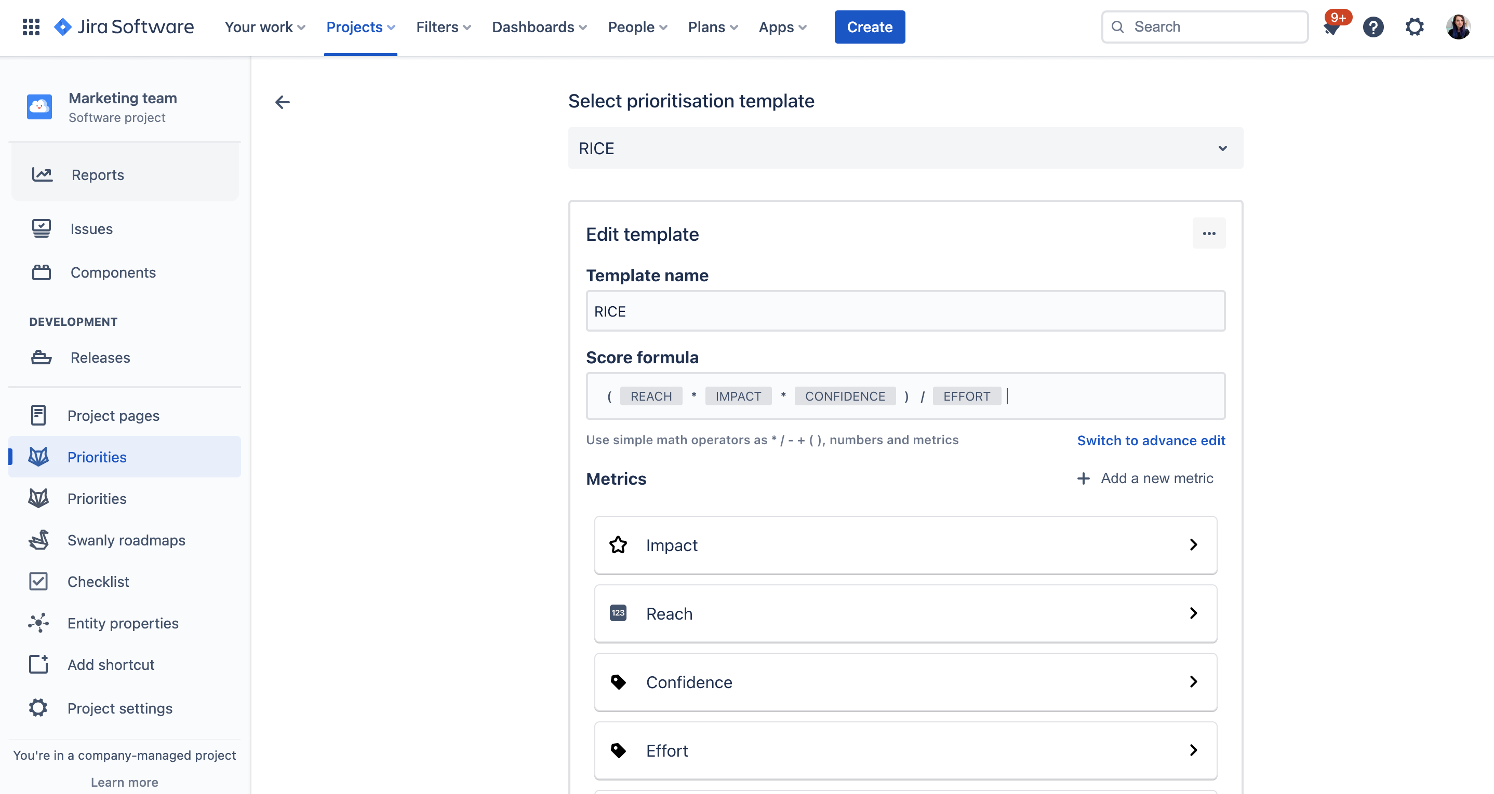
Task: Click Add a new metric
Action: pyautogui.click(x=1145, y=478)
